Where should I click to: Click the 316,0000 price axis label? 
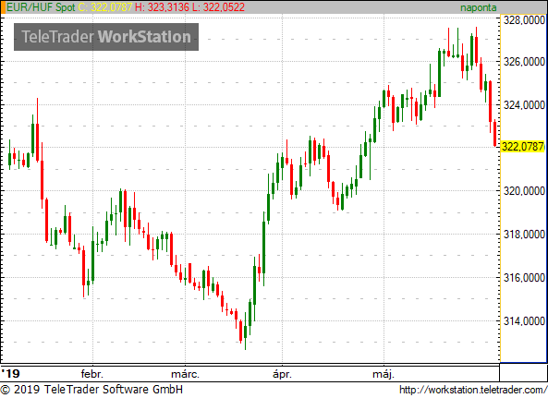[524, 278]
